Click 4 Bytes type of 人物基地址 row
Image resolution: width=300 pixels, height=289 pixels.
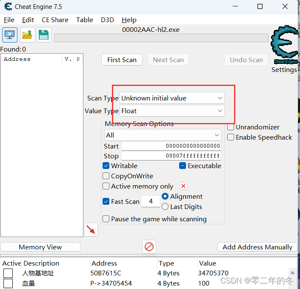[169, 273]
